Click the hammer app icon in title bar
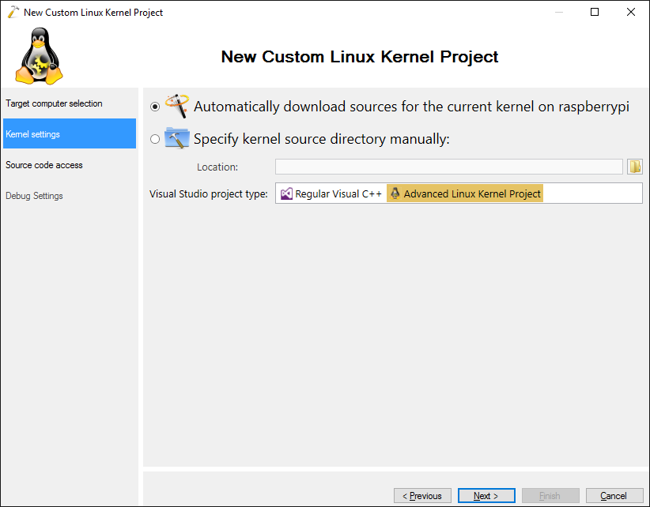 tap(13, 12)
